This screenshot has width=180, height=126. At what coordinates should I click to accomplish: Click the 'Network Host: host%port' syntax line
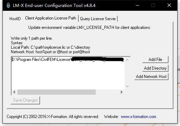click(50, 52)
